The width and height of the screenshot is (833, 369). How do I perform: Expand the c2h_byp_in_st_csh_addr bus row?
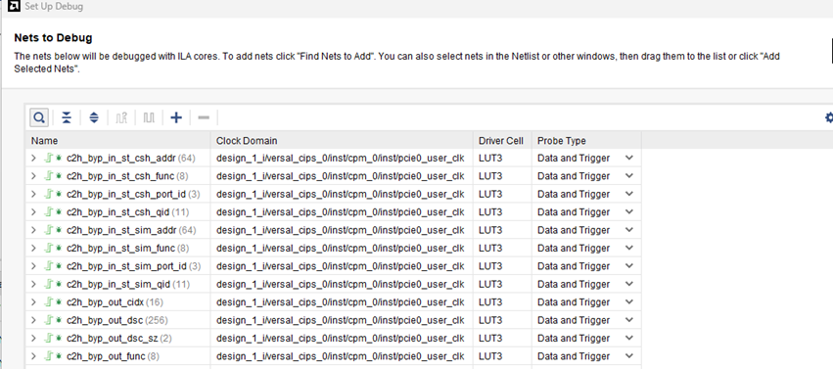coord(33,158)
